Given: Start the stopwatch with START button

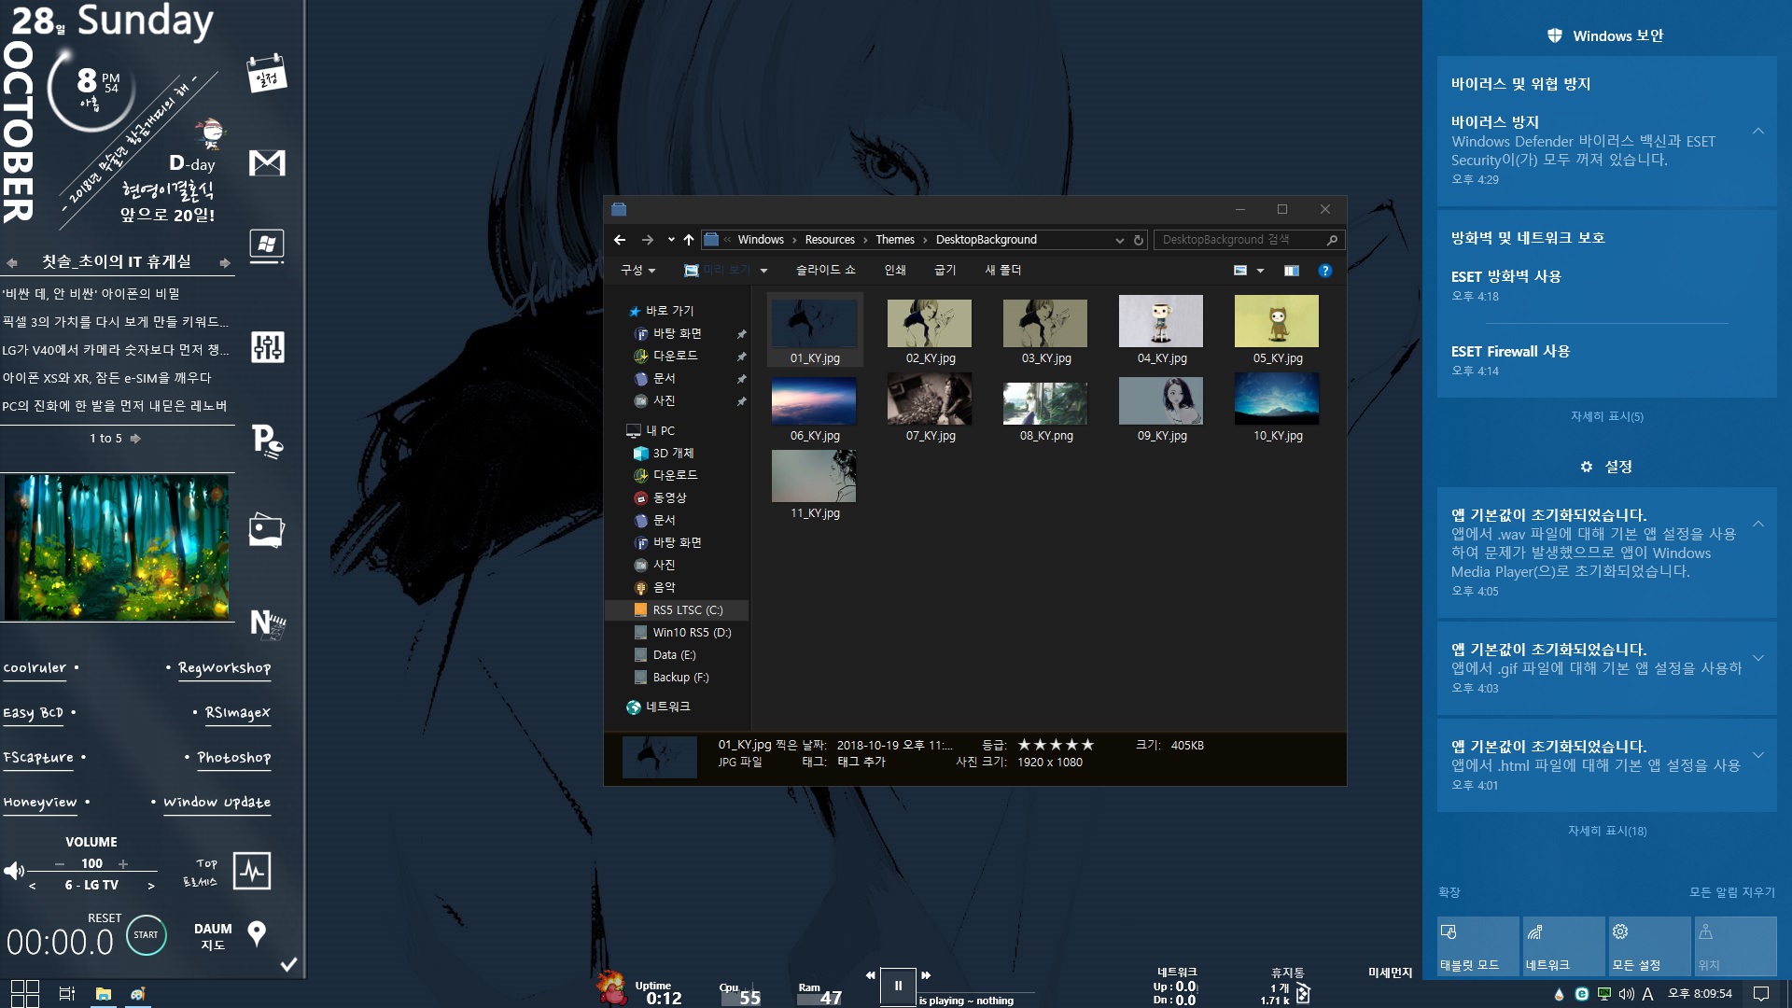Looking at the screenshot, I should pos(146,934).
